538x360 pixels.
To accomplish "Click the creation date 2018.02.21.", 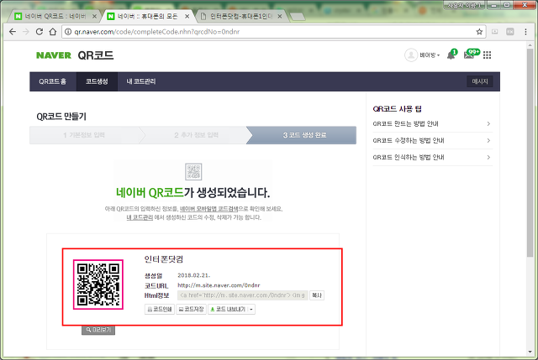I will (x=194, y=275).
